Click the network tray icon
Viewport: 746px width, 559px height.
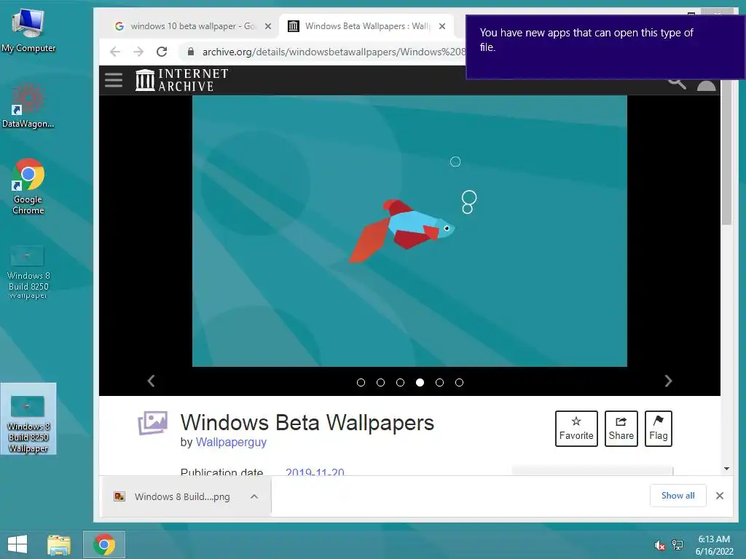(x=677, y=545)
